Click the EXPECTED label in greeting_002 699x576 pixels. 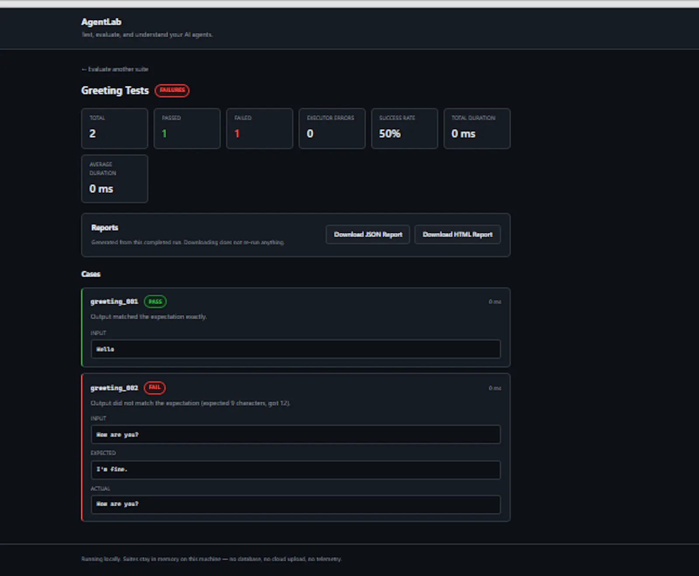(103, 453)
